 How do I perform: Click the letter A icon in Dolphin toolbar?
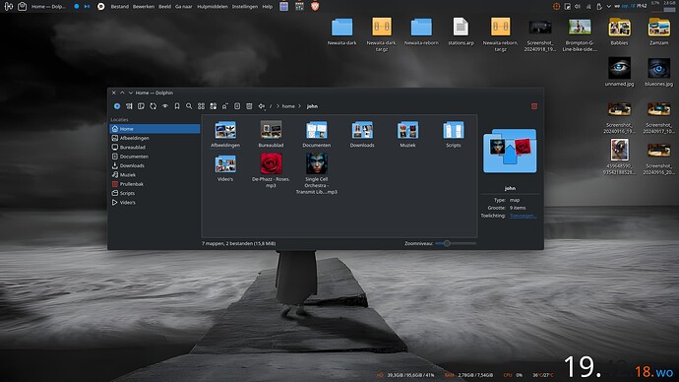coord(225,106)
